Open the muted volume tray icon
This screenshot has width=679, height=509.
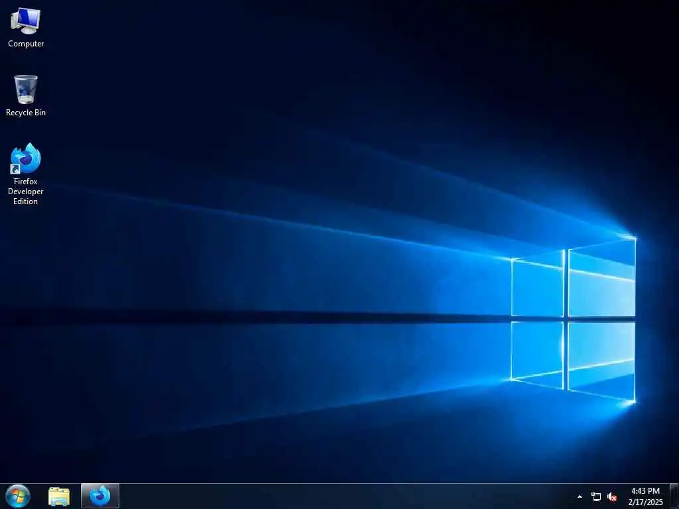tap(612, 497)
